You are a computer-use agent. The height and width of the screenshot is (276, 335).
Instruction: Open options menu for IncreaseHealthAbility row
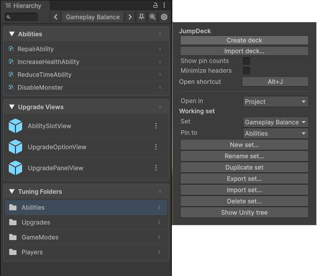point(160,62)
